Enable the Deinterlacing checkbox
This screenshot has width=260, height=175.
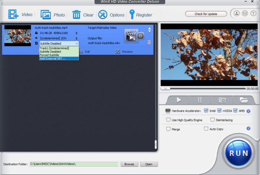tap(212, 120)
